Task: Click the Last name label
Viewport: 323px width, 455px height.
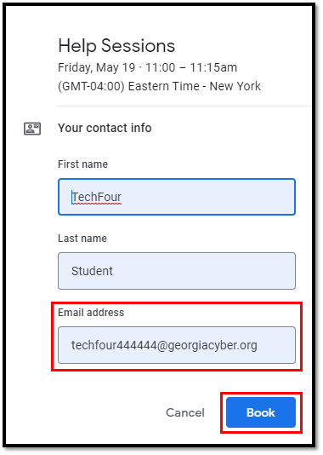Action: click(82, 239)
